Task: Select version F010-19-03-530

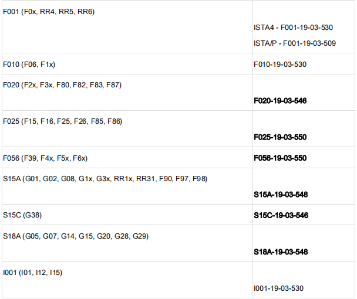Action: [280, 64]
